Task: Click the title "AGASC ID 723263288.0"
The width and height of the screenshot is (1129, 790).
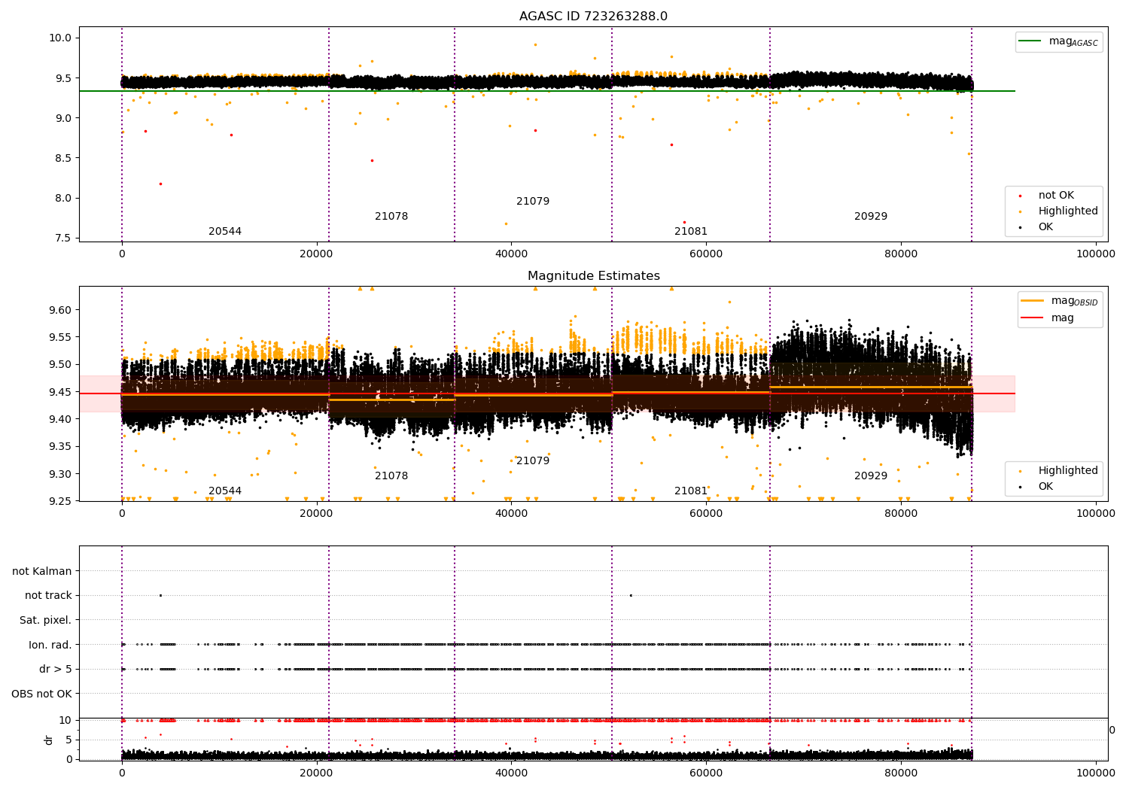Action: tap(593, 17)
